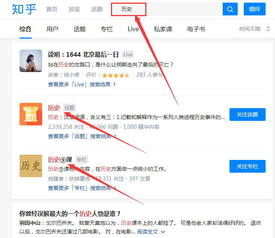Switch to the Live tab

(x=133, y=29)
